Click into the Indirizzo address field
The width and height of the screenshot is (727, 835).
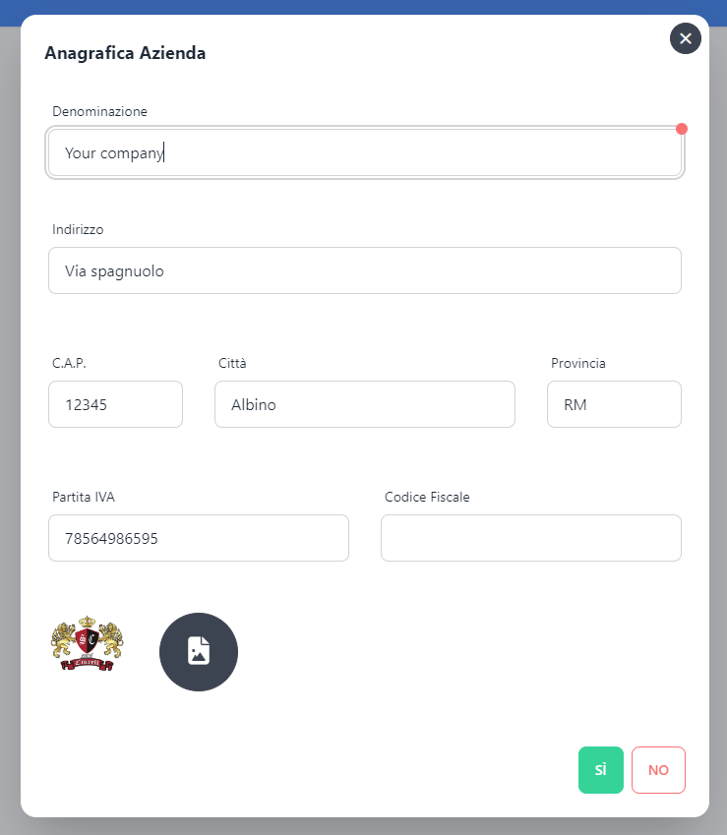(364, 270)
